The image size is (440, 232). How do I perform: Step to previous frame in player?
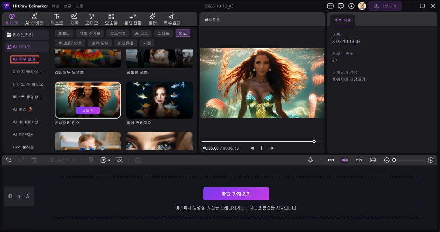tap(252, 148)
